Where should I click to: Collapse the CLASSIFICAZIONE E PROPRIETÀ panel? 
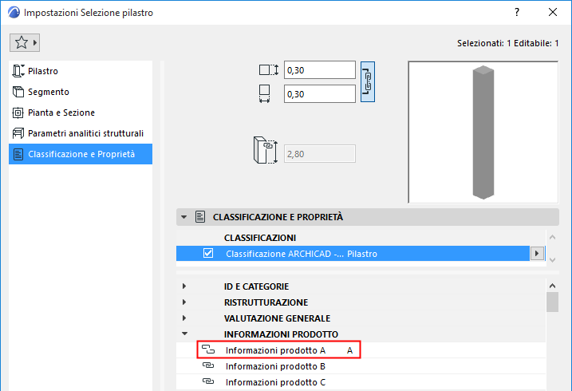tap(184, 216)
